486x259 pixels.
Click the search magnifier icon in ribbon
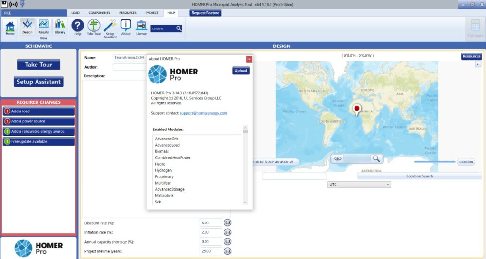[x=179, y=28]
